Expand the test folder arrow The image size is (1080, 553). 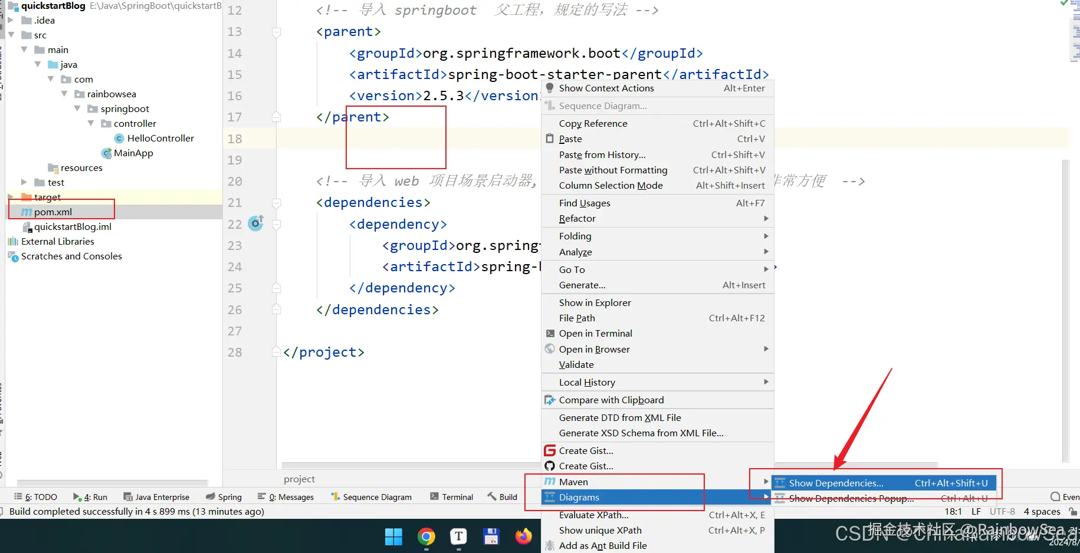(x=24, y=182)
